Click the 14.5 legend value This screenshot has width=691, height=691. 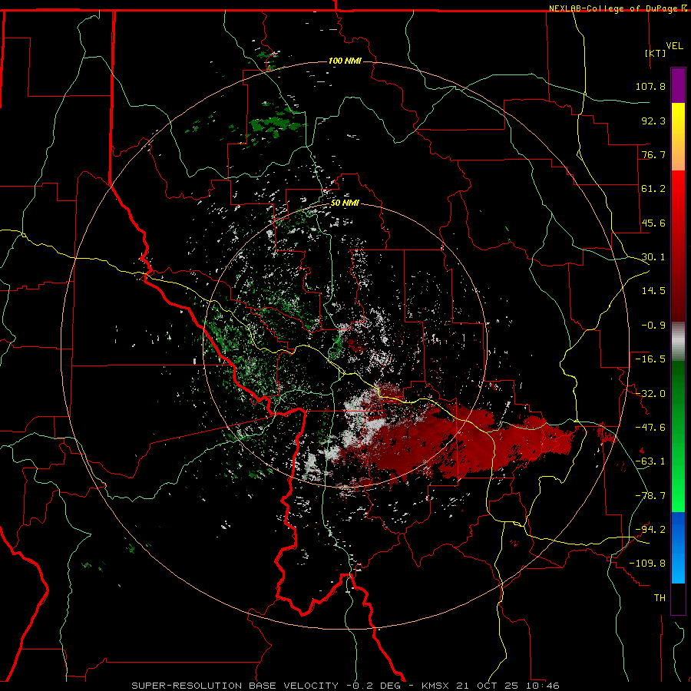point(653,291)
